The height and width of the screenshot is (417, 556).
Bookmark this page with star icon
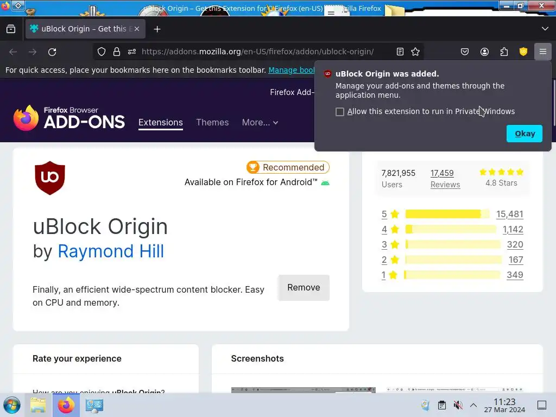tap(415, 52)
